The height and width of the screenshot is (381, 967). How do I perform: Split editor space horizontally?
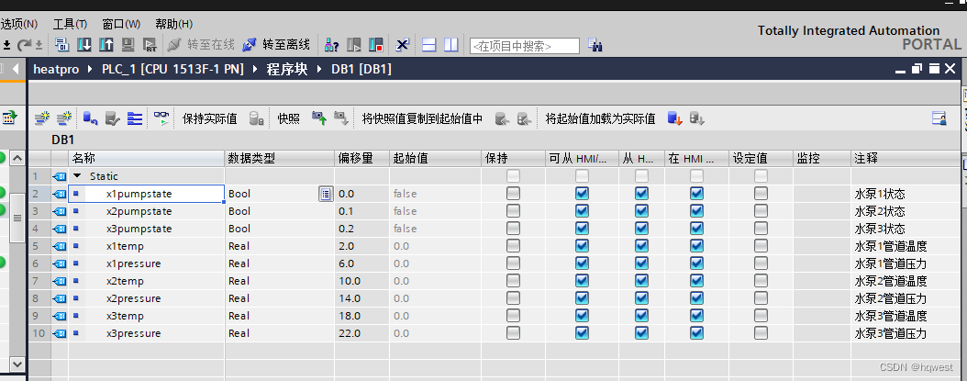[429, 44]
